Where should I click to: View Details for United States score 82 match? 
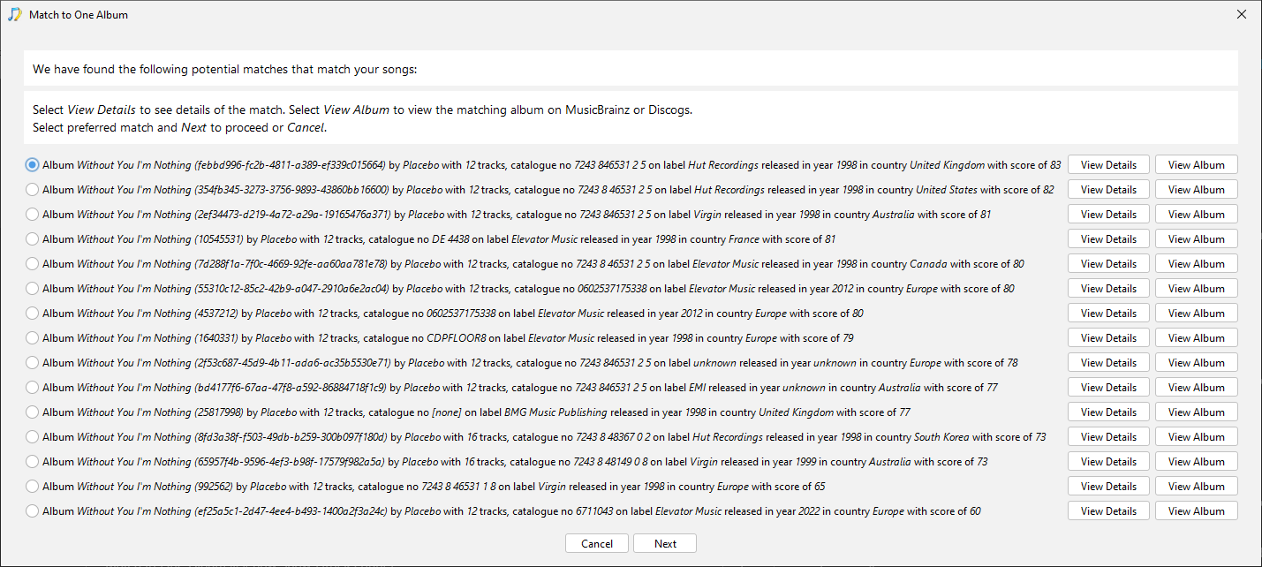point(1108,190)
